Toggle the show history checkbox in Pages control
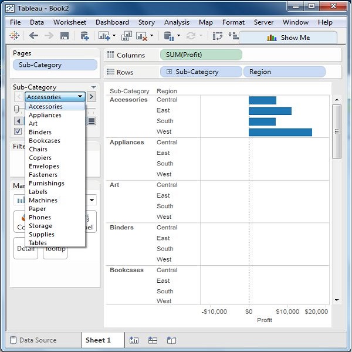 pos(18,131)
